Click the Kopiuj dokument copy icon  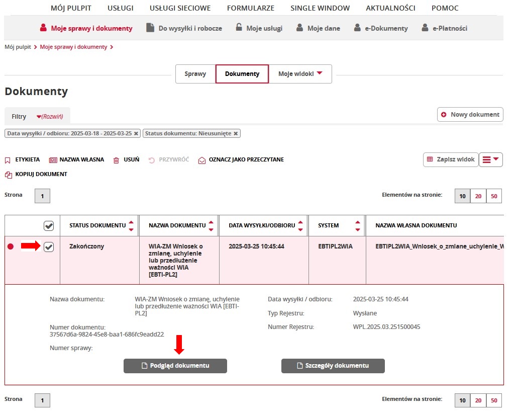point(9,174)
